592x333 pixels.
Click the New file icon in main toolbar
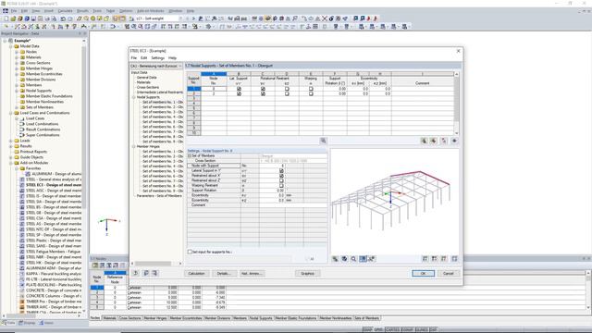(x=6, y=18)
